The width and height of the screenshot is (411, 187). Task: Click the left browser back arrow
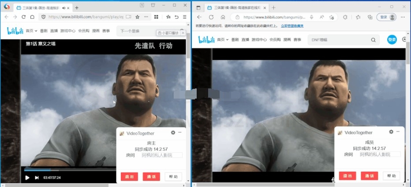pos(7,17)
